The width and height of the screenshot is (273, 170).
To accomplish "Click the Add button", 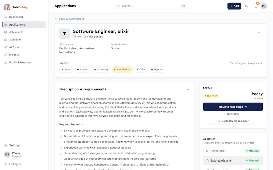I will coord(234,6).
